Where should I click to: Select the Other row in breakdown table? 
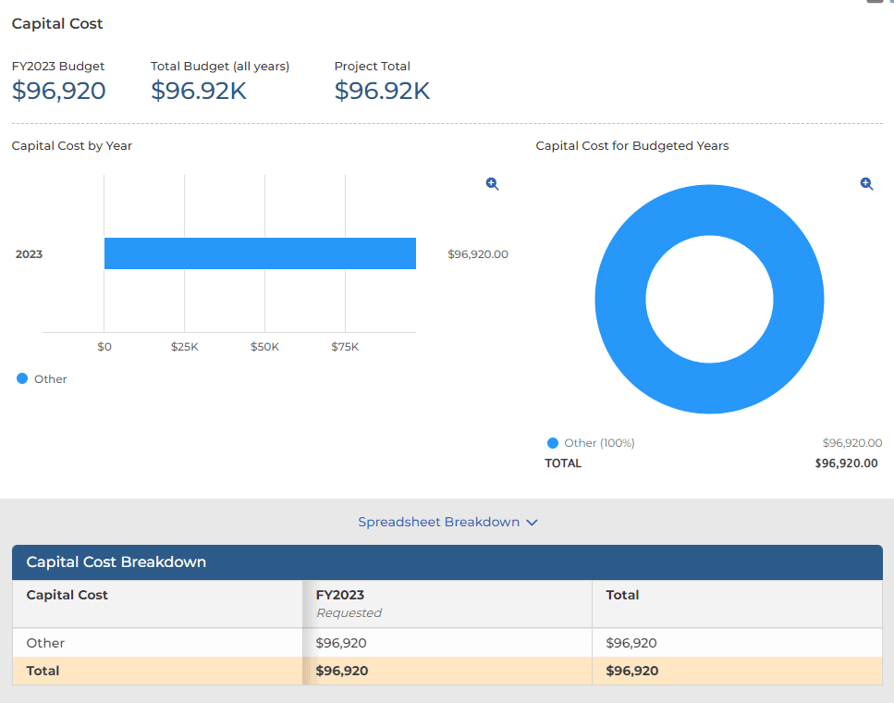point(46,643)
